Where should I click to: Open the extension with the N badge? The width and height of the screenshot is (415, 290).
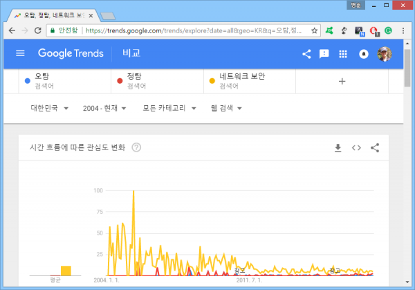pyautogui.click(x=360, y=31)
